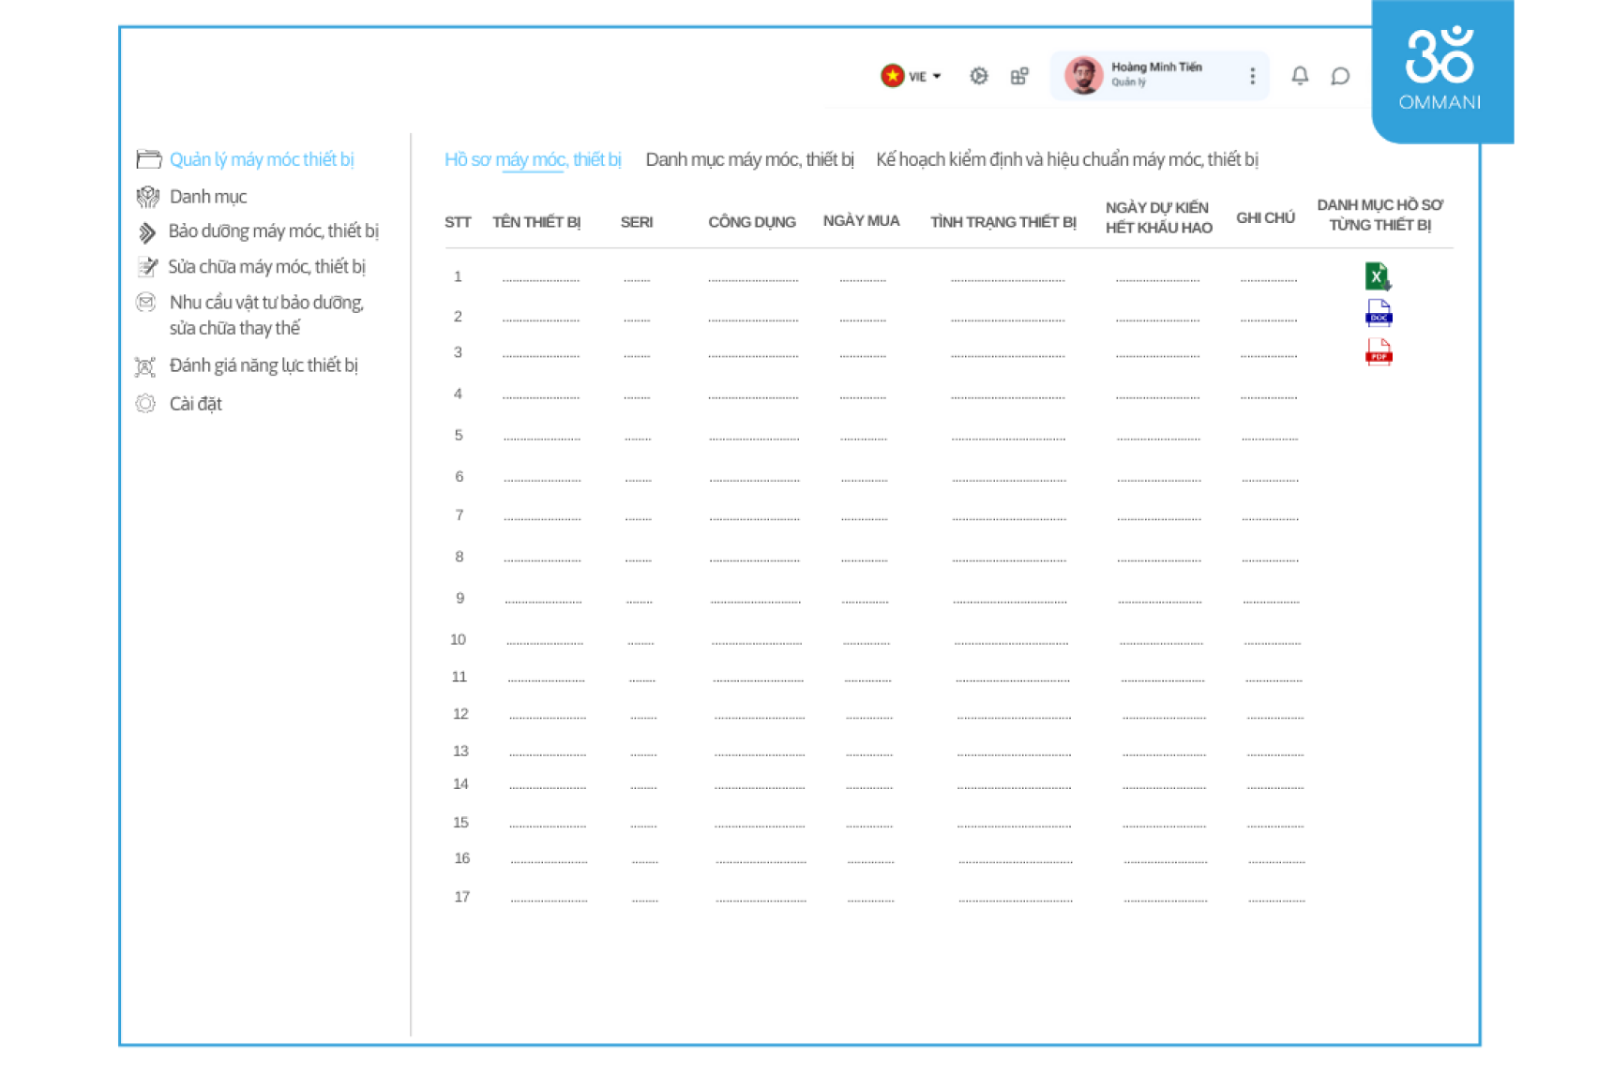The image size is (1598, 1072).
Task: Open the apps grid icon
Action: [x=1019, y=76]
